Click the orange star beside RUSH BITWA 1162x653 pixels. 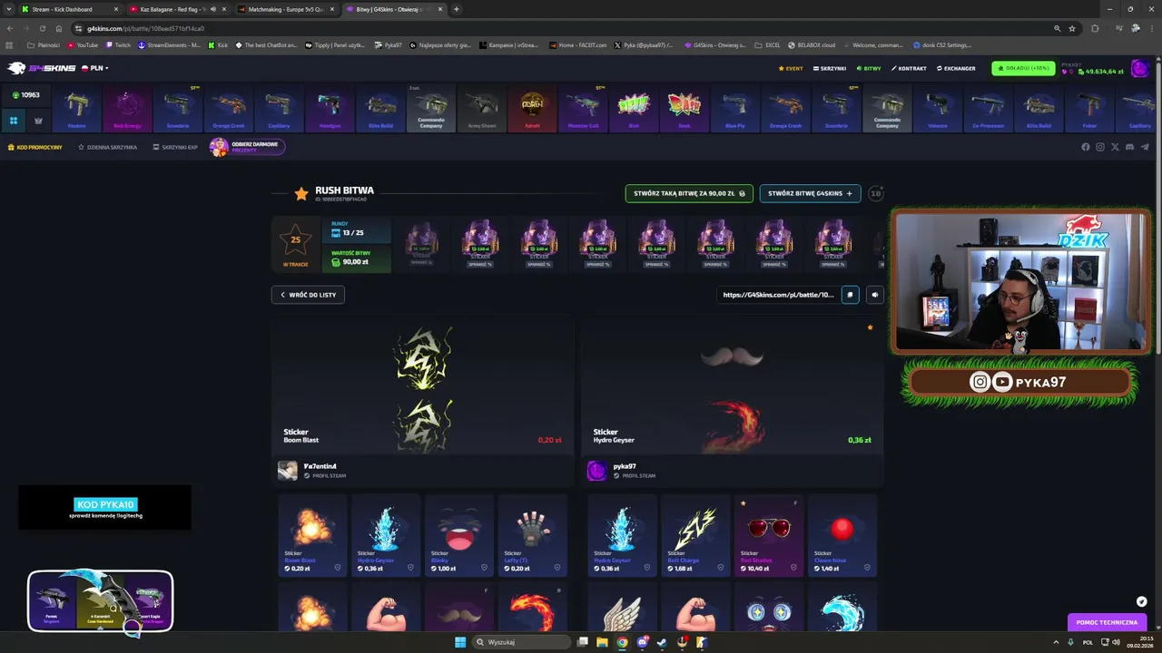pyautogui.click(x=301, y=193)
